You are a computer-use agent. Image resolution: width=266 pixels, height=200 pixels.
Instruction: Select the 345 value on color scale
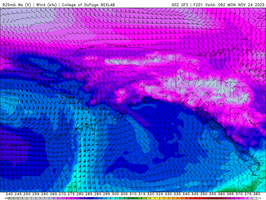click(195, 194)
